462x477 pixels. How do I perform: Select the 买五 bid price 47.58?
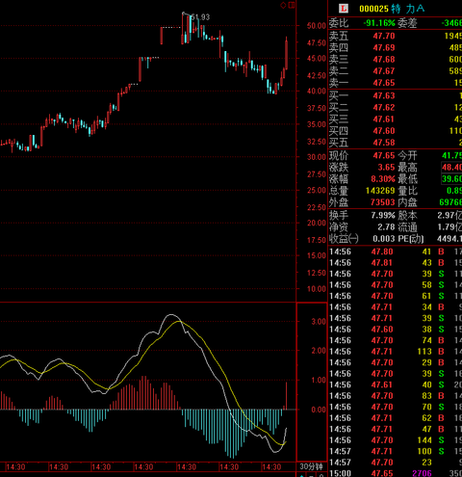click(384, 143)
